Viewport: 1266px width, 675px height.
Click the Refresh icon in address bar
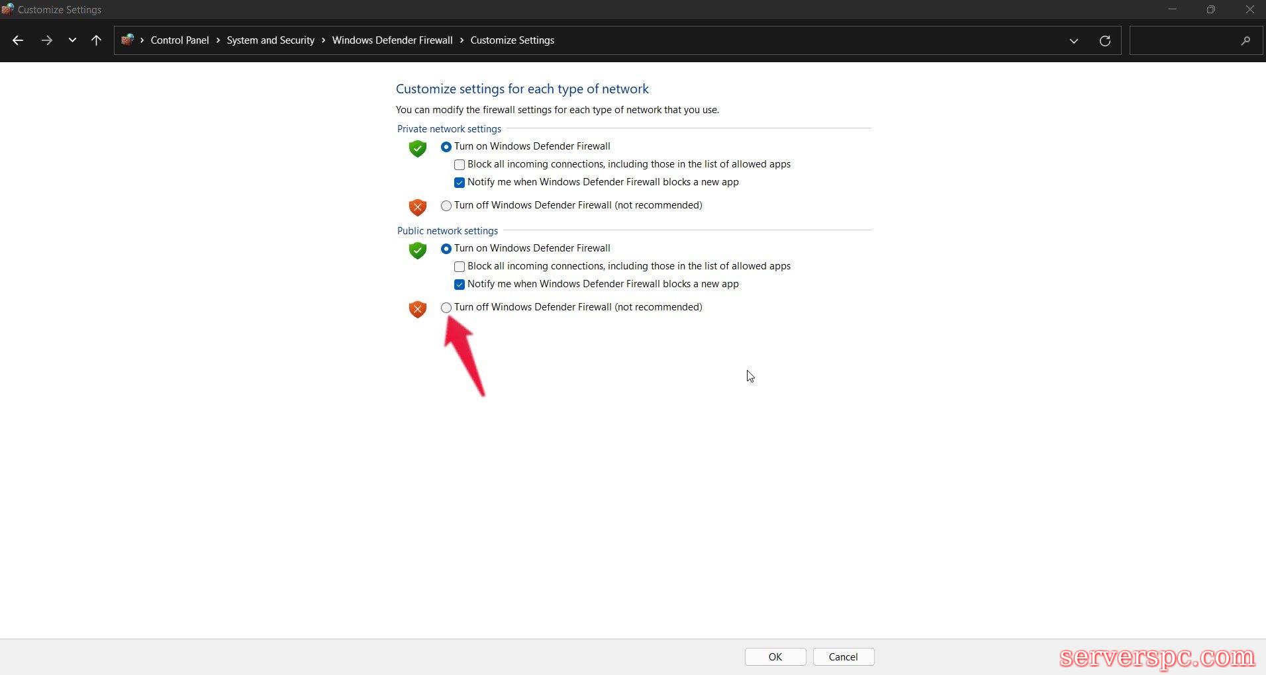(1104, 41)
